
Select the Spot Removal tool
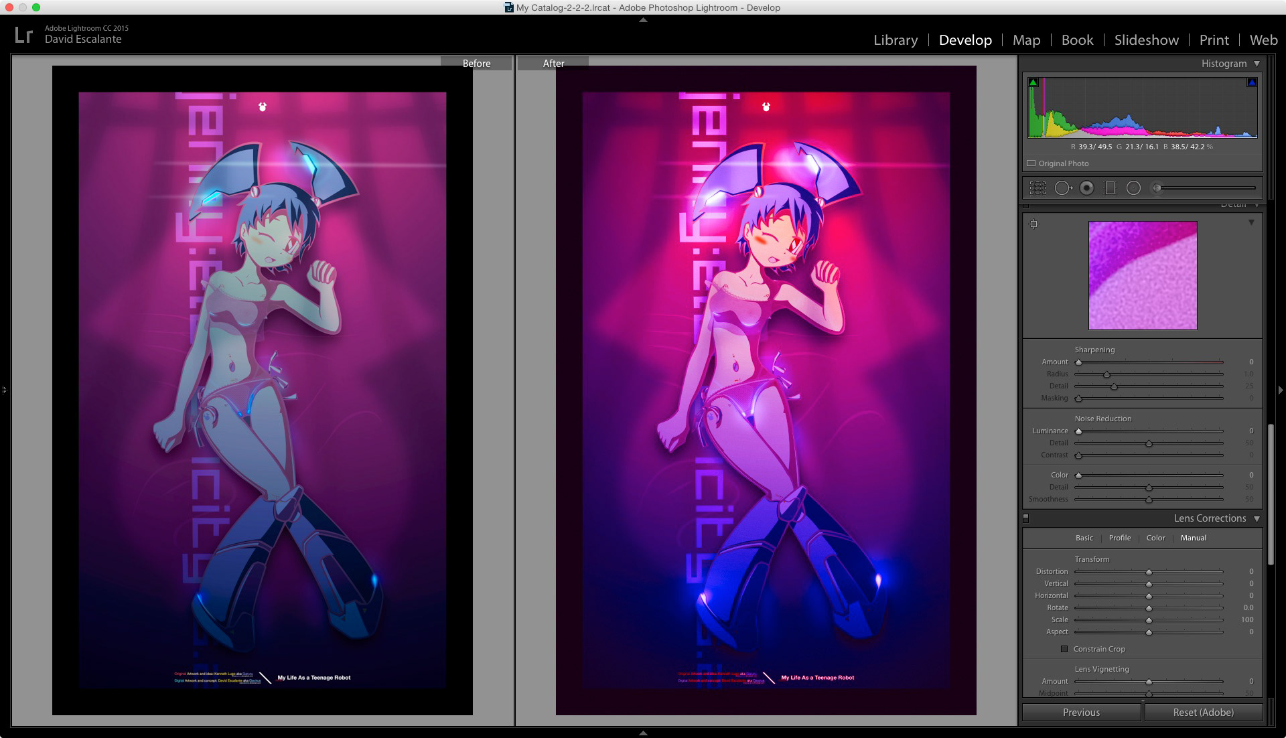[x=1063, y=188]
